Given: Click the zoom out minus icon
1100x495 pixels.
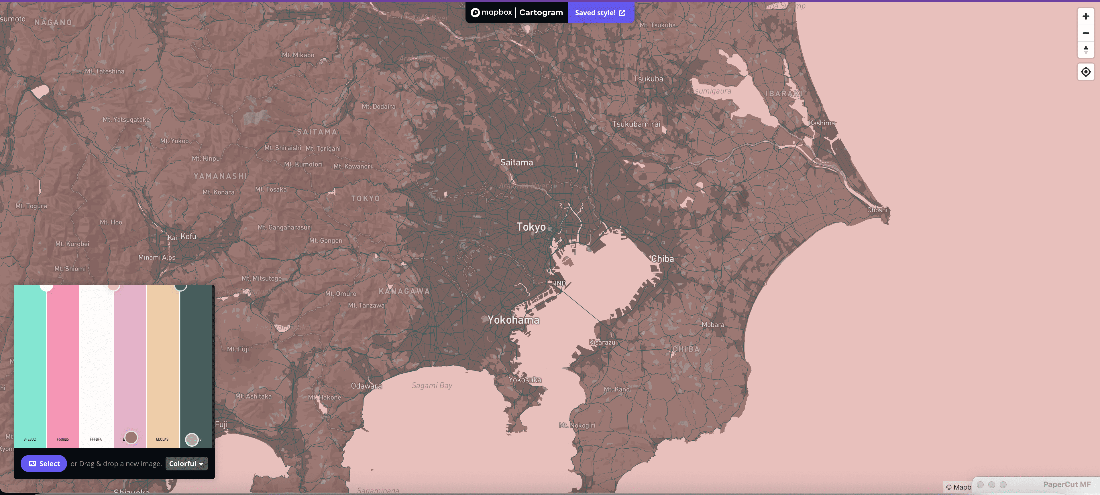Looking at the screenshot, I should 1086,33.
